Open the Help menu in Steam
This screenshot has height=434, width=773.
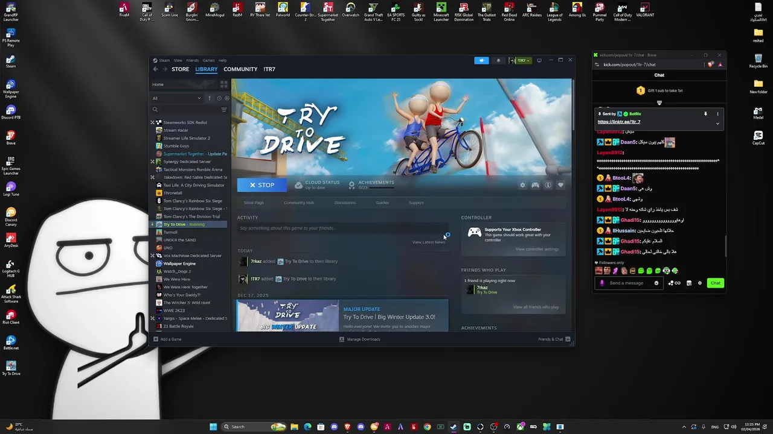click(x=222, y=60)
